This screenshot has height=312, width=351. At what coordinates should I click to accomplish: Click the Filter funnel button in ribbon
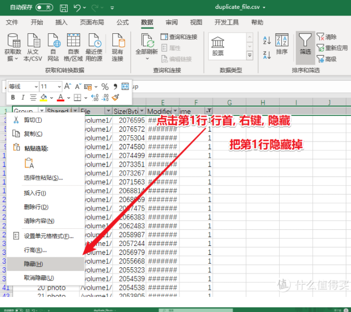coord(305,44)
